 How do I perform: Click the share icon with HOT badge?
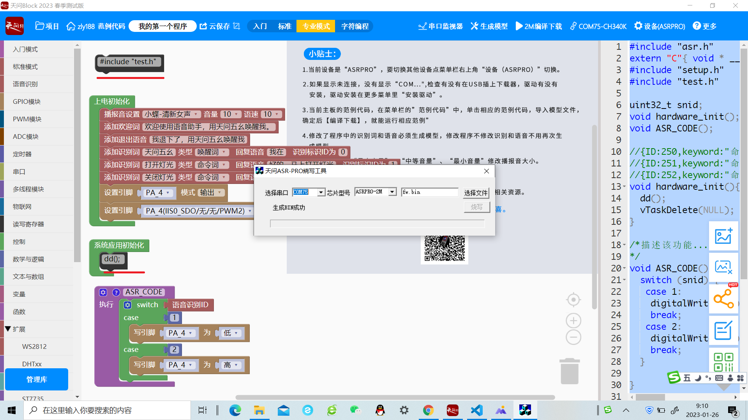coord(723,299)
